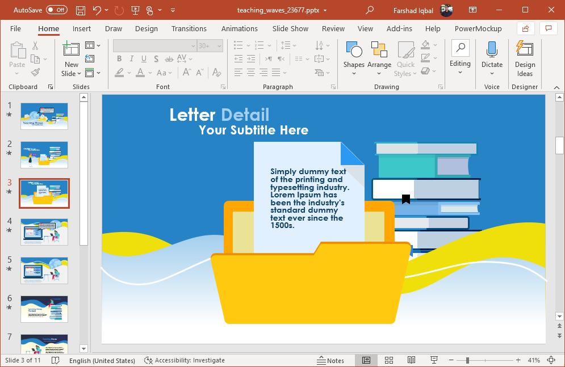Screen dimensions: 565x367
Task: Open Reading View from status bar
Action: point(411,360)
